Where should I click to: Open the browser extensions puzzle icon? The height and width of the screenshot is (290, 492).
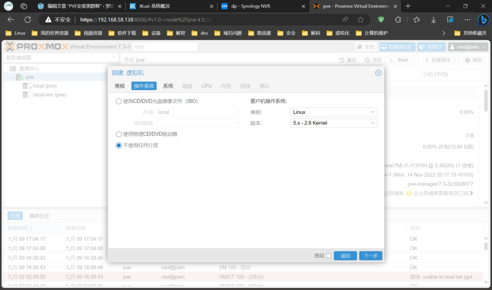(398, 20)
